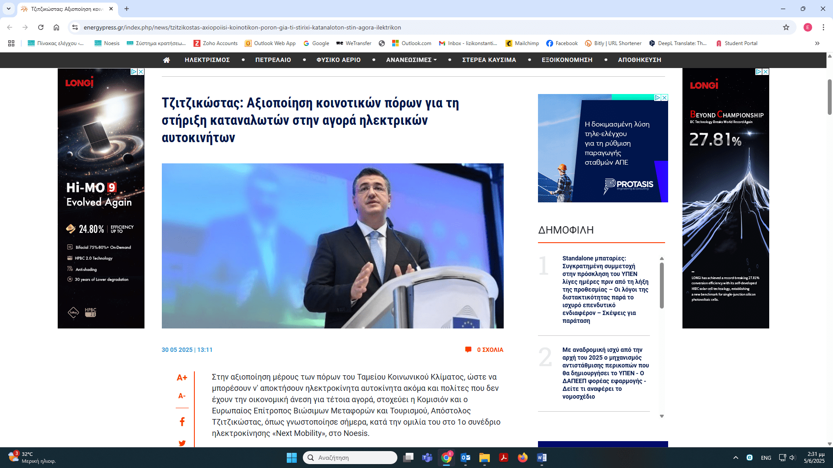833x468 pixels.
Task: Open the tab search dropdown arrow
Action: 8,9
